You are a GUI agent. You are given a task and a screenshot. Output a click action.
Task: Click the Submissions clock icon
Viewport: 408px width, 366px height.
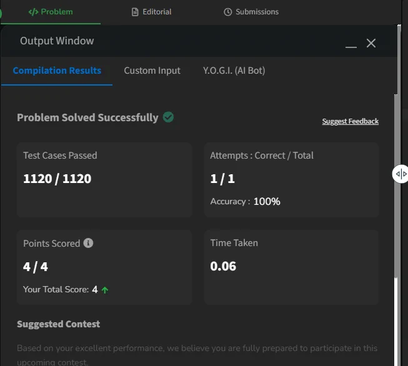[x=227, y=12]
